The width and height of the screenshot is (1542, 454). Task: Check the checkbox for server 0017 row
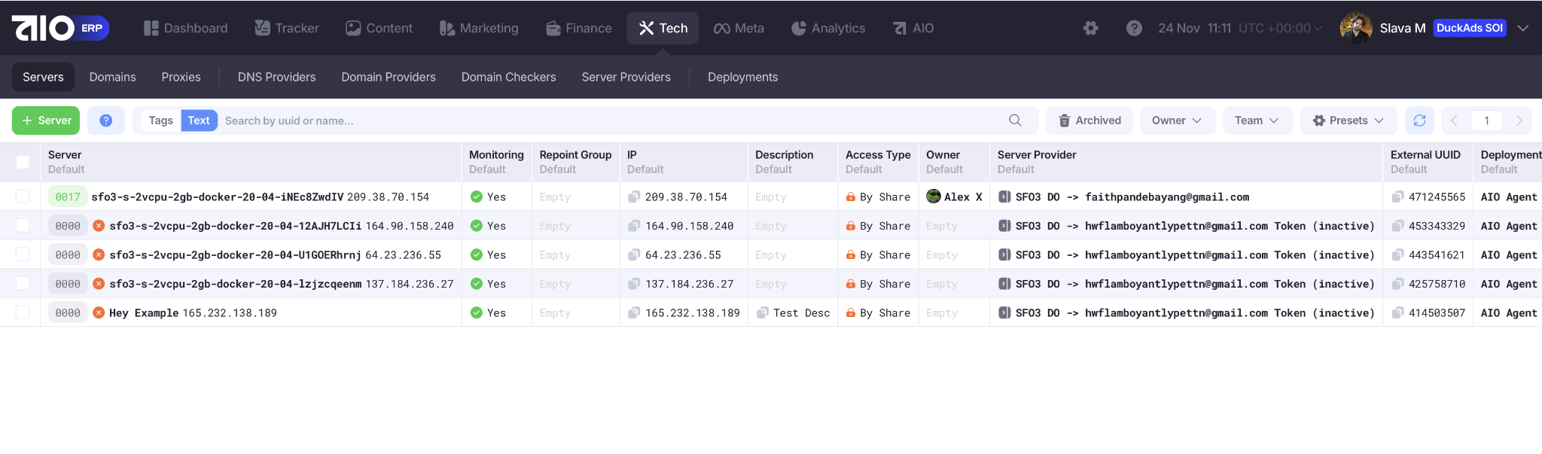(23, 197)
